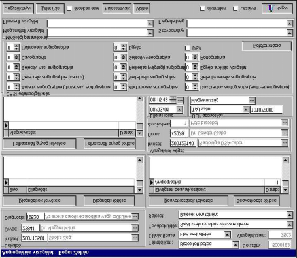The width and height of the screenshot is (297, 258).
Task: Expand the TAJ szám identifier type dropdown
Action: pyautogui.click(x=246, y=110)
